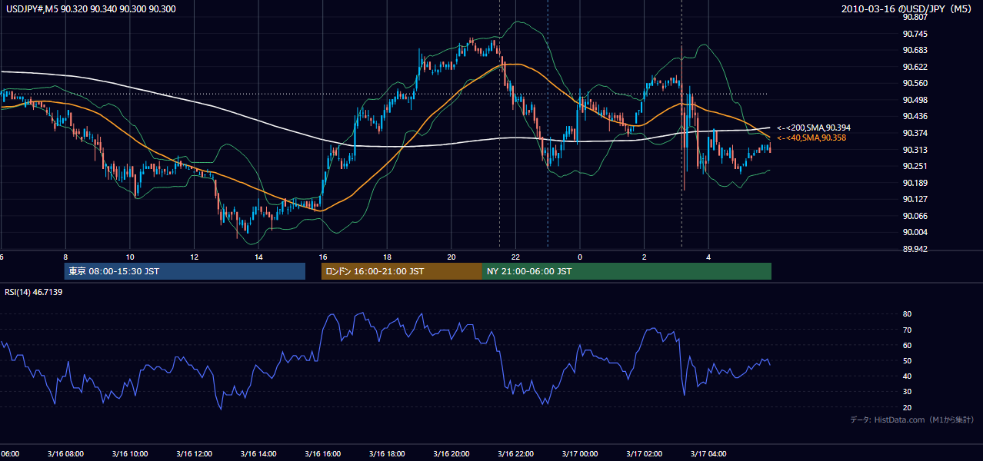Click the hour 2 tick under price chart

point(645,257)
